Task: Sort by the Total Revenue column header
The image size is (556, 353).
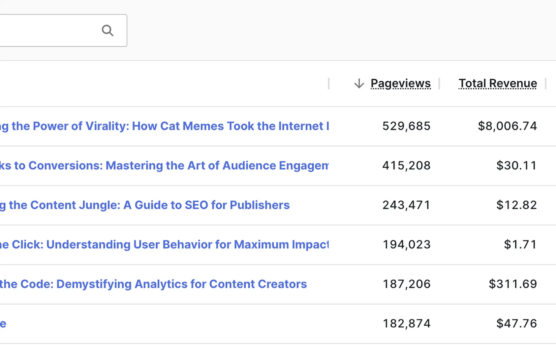Action: pyautogui.click(x=497, y=83)
